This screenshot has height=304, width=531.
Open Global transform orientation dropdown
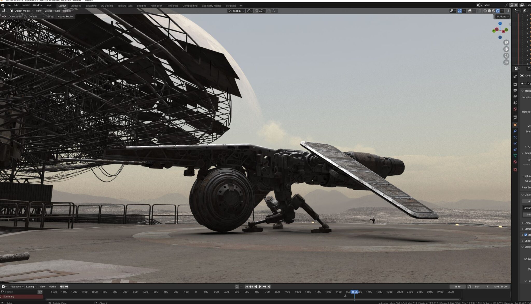click(x=236, y=11)
